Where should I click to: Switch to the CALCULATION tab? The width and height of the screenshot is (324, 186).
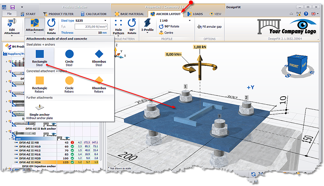(x=94, y=14)
